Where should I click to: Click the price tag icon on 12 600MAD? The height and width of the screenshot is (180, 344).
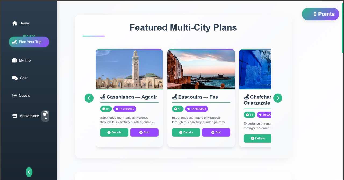coord(189,109)
